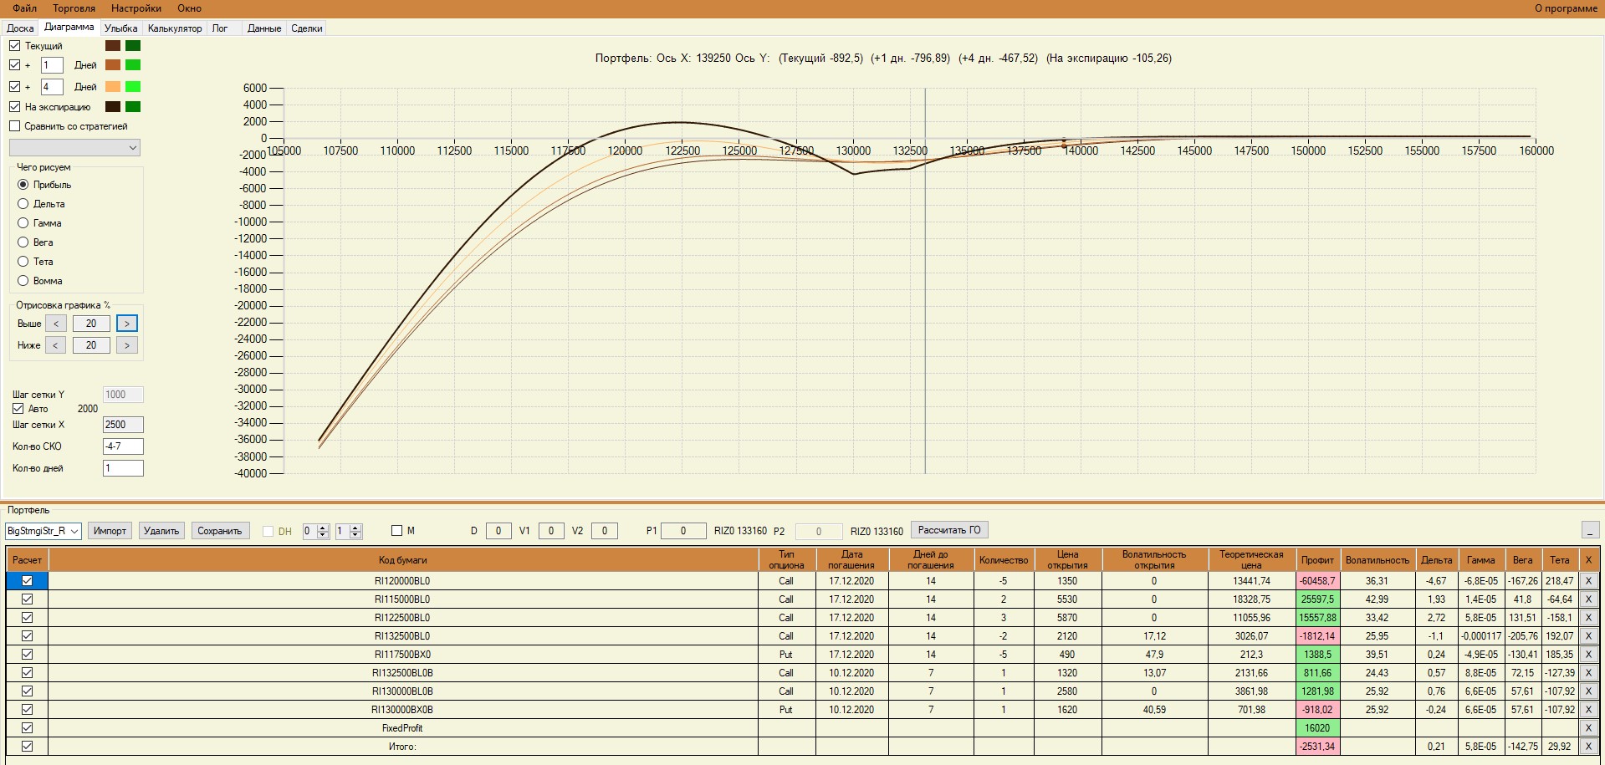This screenshot has height=765, width=1605.
Task: Select the Тета radio button
Action: 23,262
